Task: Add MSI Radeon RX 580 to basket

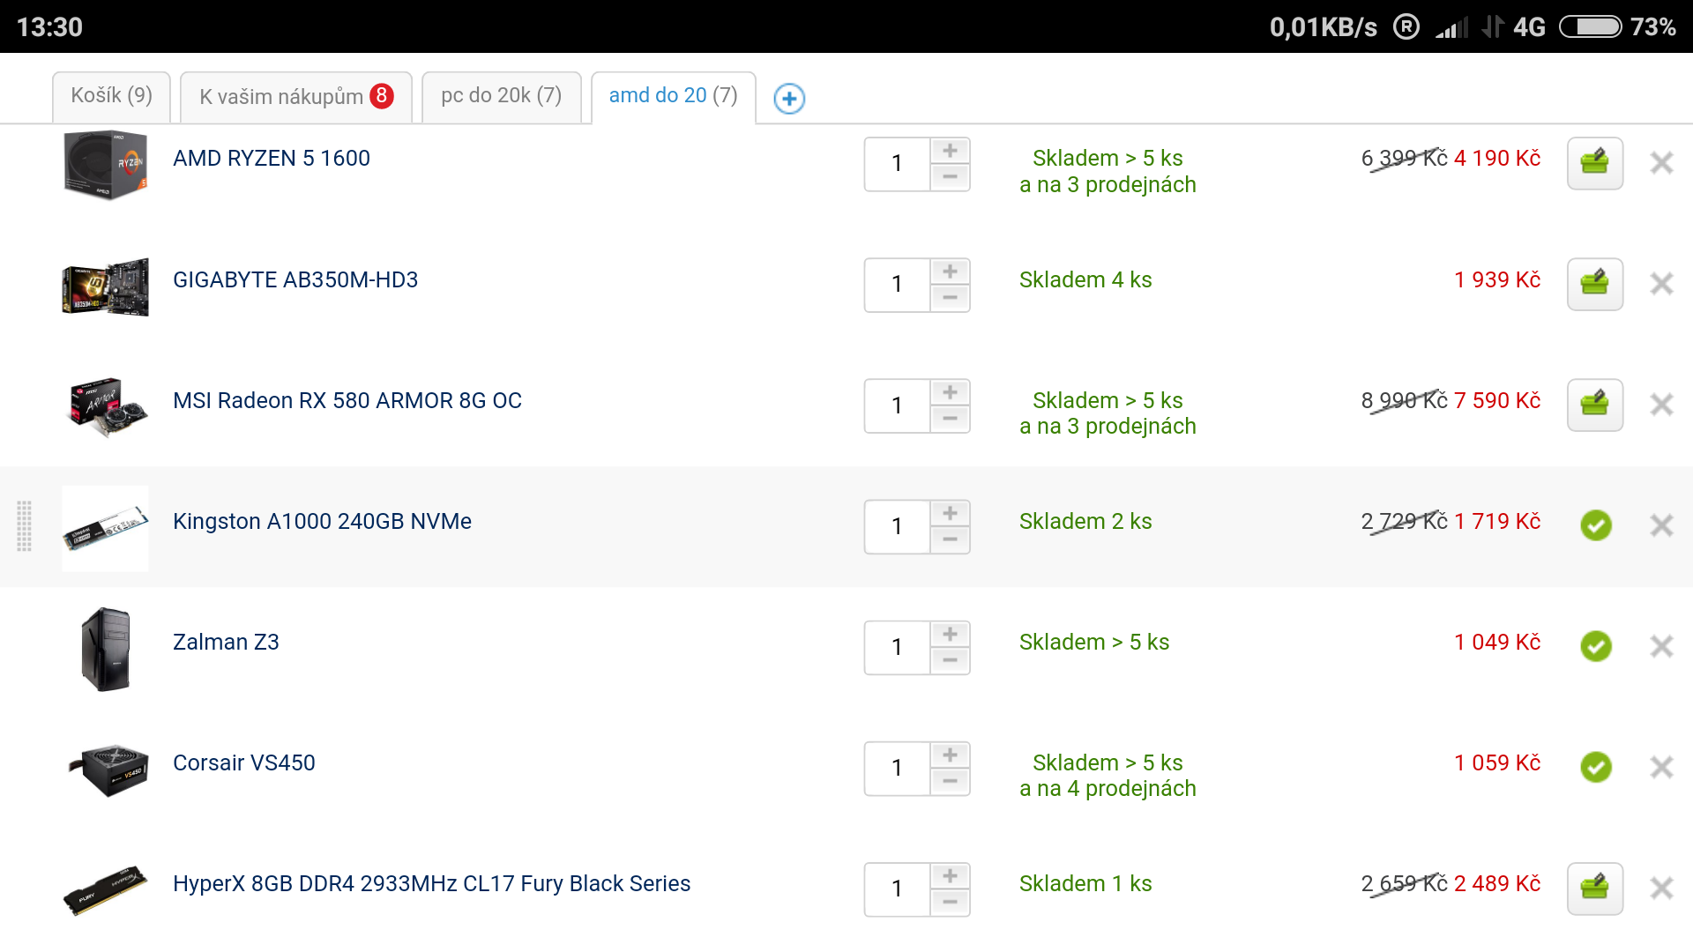Action: pos(1595,405)
